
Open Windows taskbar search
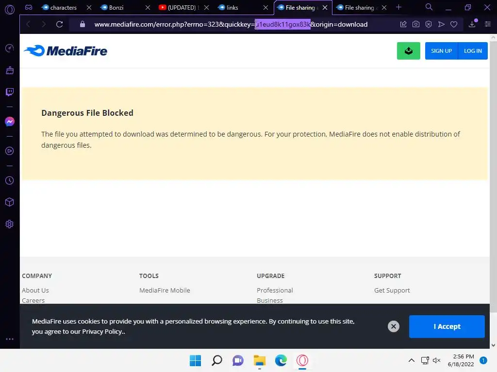[x=217, y=360]
